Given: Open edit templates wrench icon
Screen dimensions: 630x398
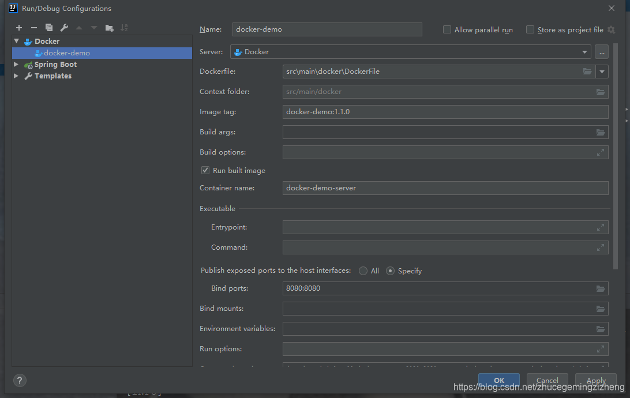Looking at the screenshot, I should coord(64,28).
